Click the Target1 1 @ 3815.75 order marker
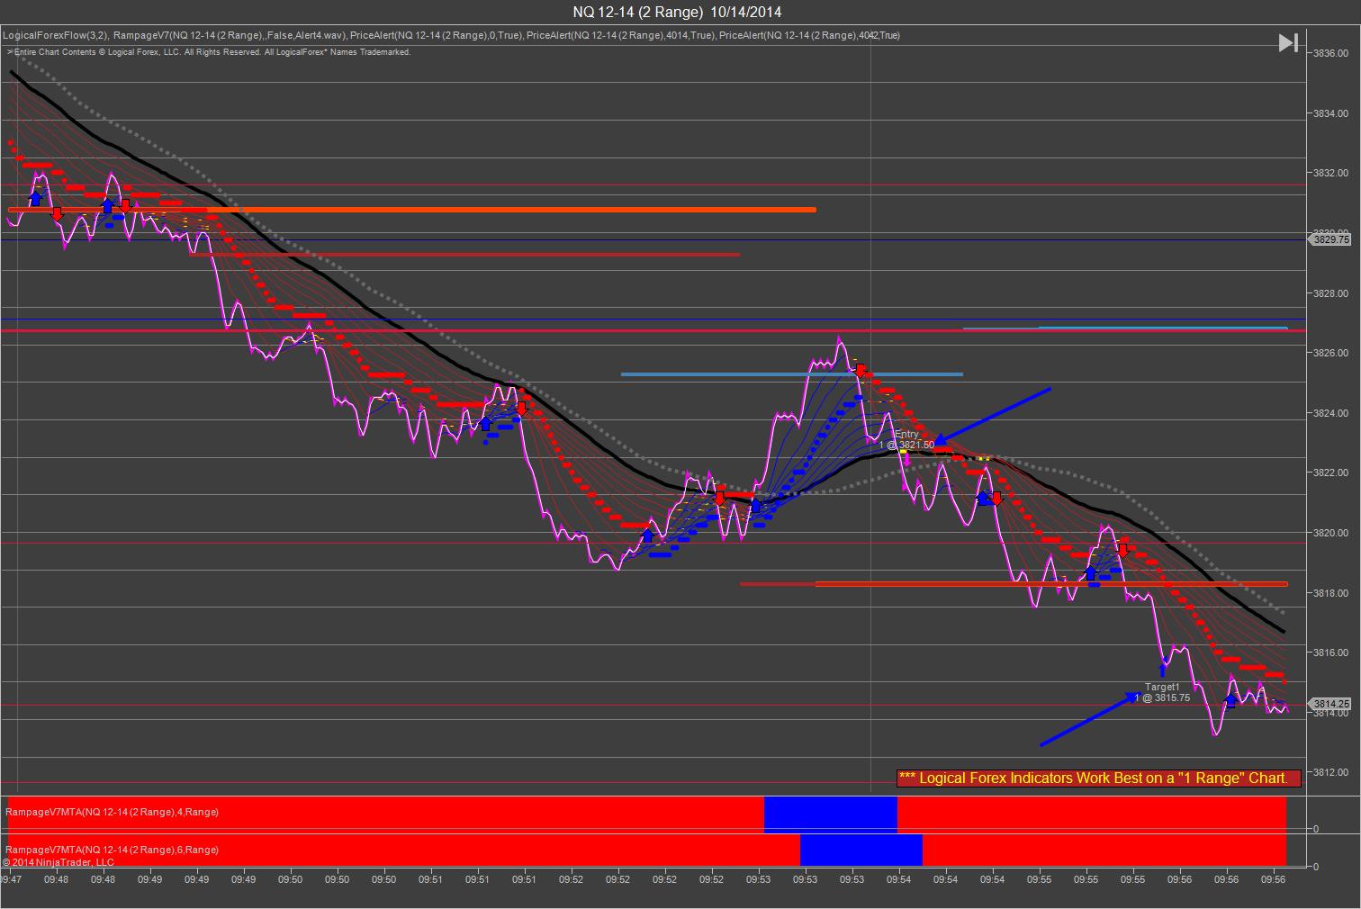 [1162, 692]
